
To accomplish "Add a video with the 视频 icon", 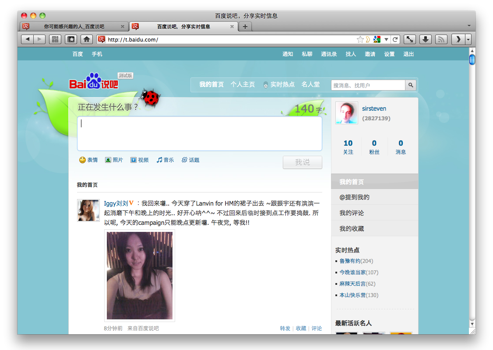I will point(140,160).
